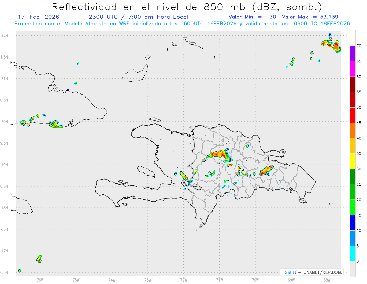Select the orange 40–45 dBZ legend band

click(353, 131)
